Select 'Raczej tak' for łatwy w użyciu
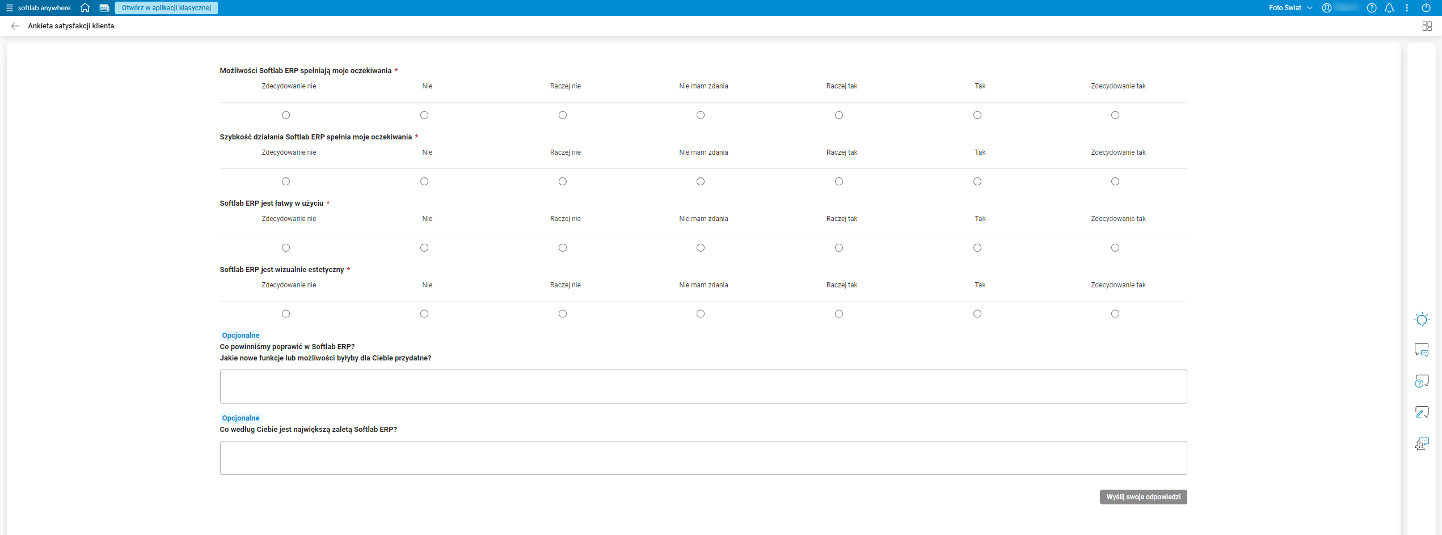 pyautogui.click(x=839, y=248)
